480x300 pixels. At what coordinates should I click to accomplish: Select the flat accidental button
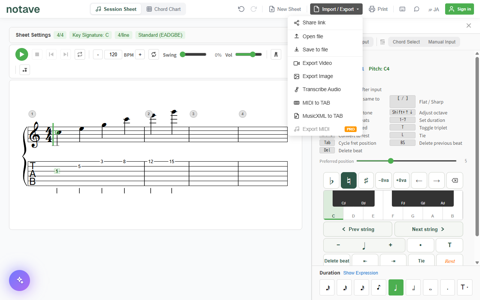331,180
